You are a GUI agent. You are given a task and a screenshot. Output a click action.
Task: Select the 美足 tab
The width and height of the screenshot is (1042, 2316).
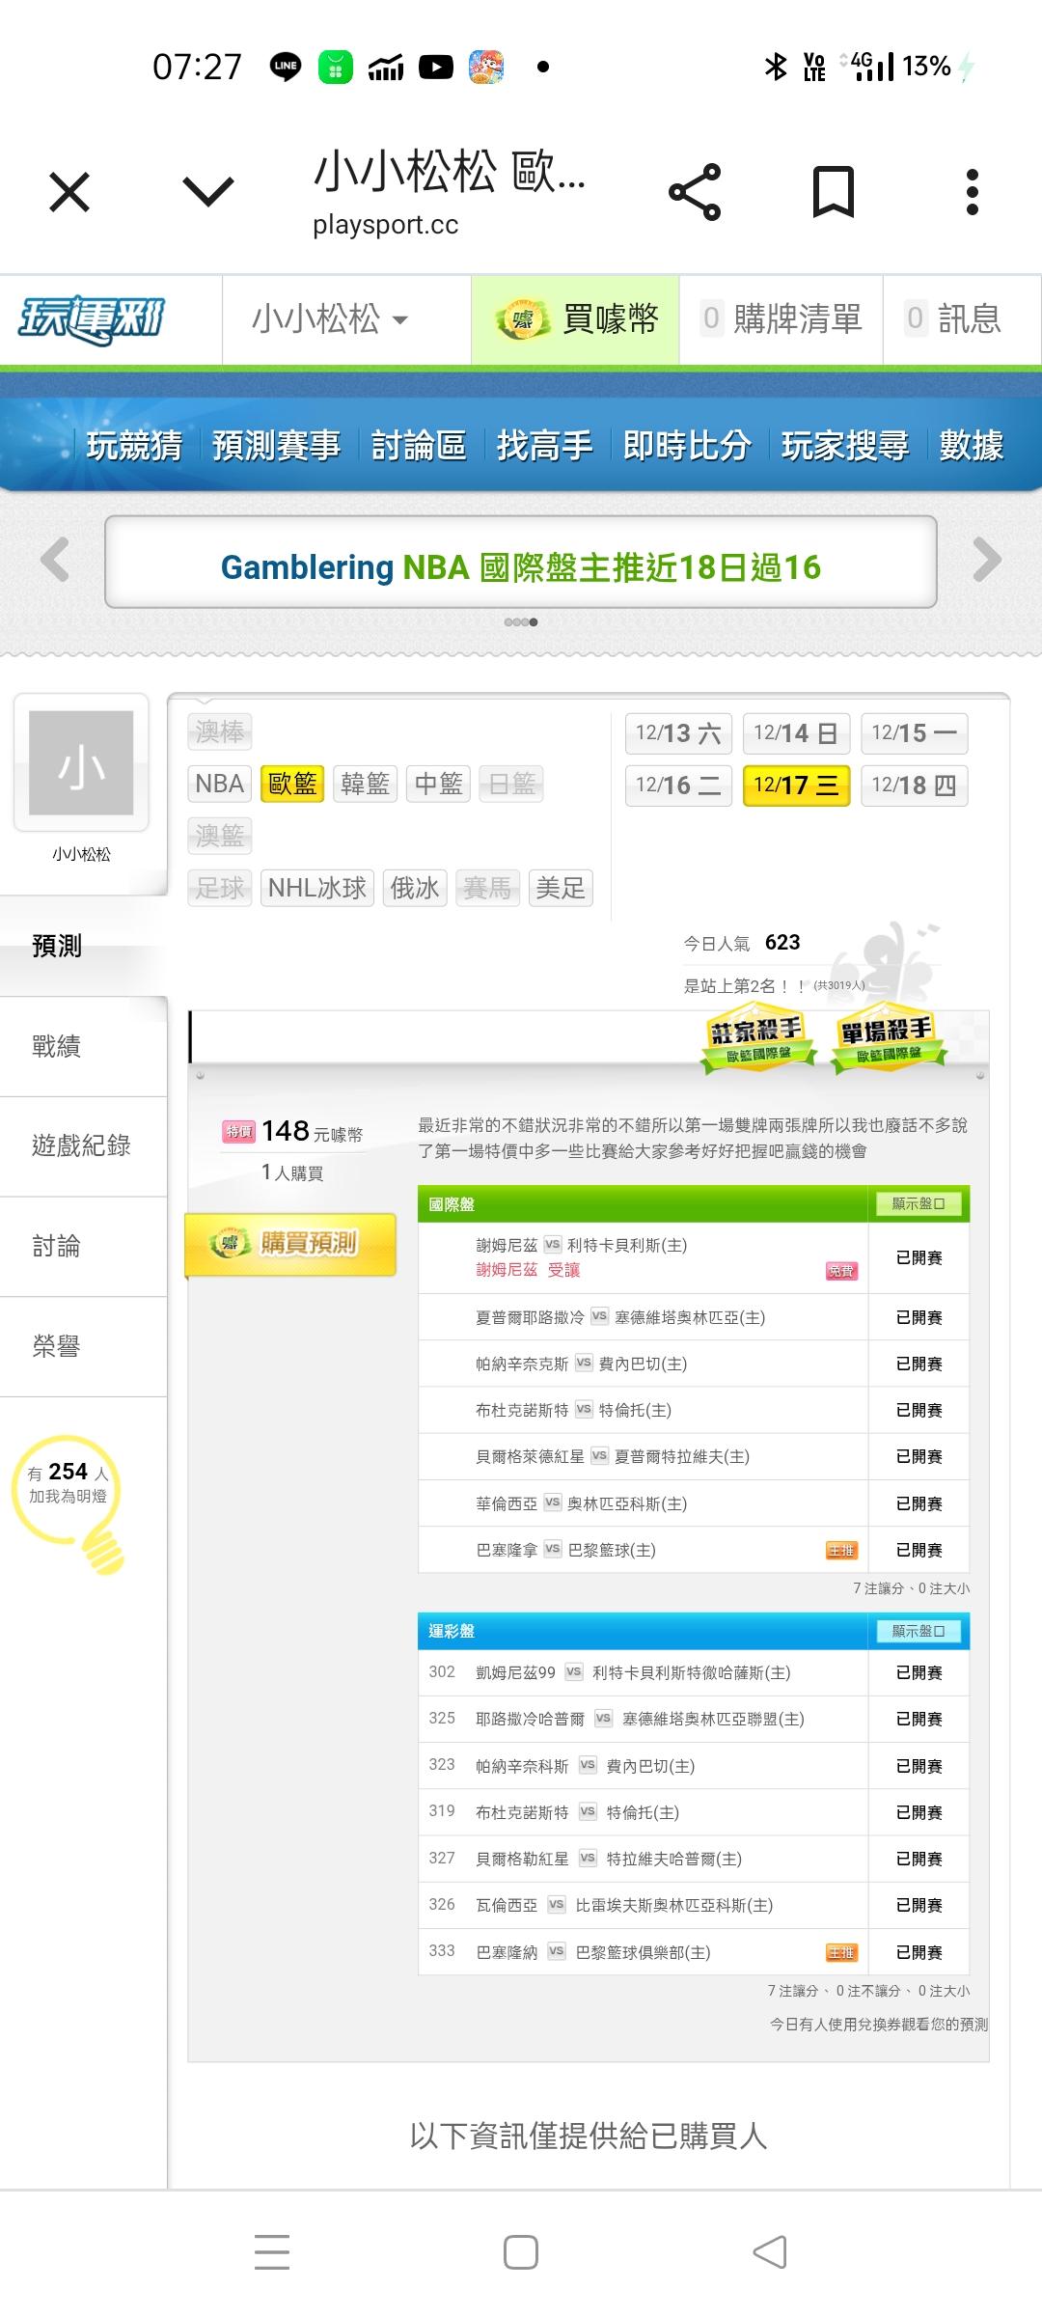561,888
